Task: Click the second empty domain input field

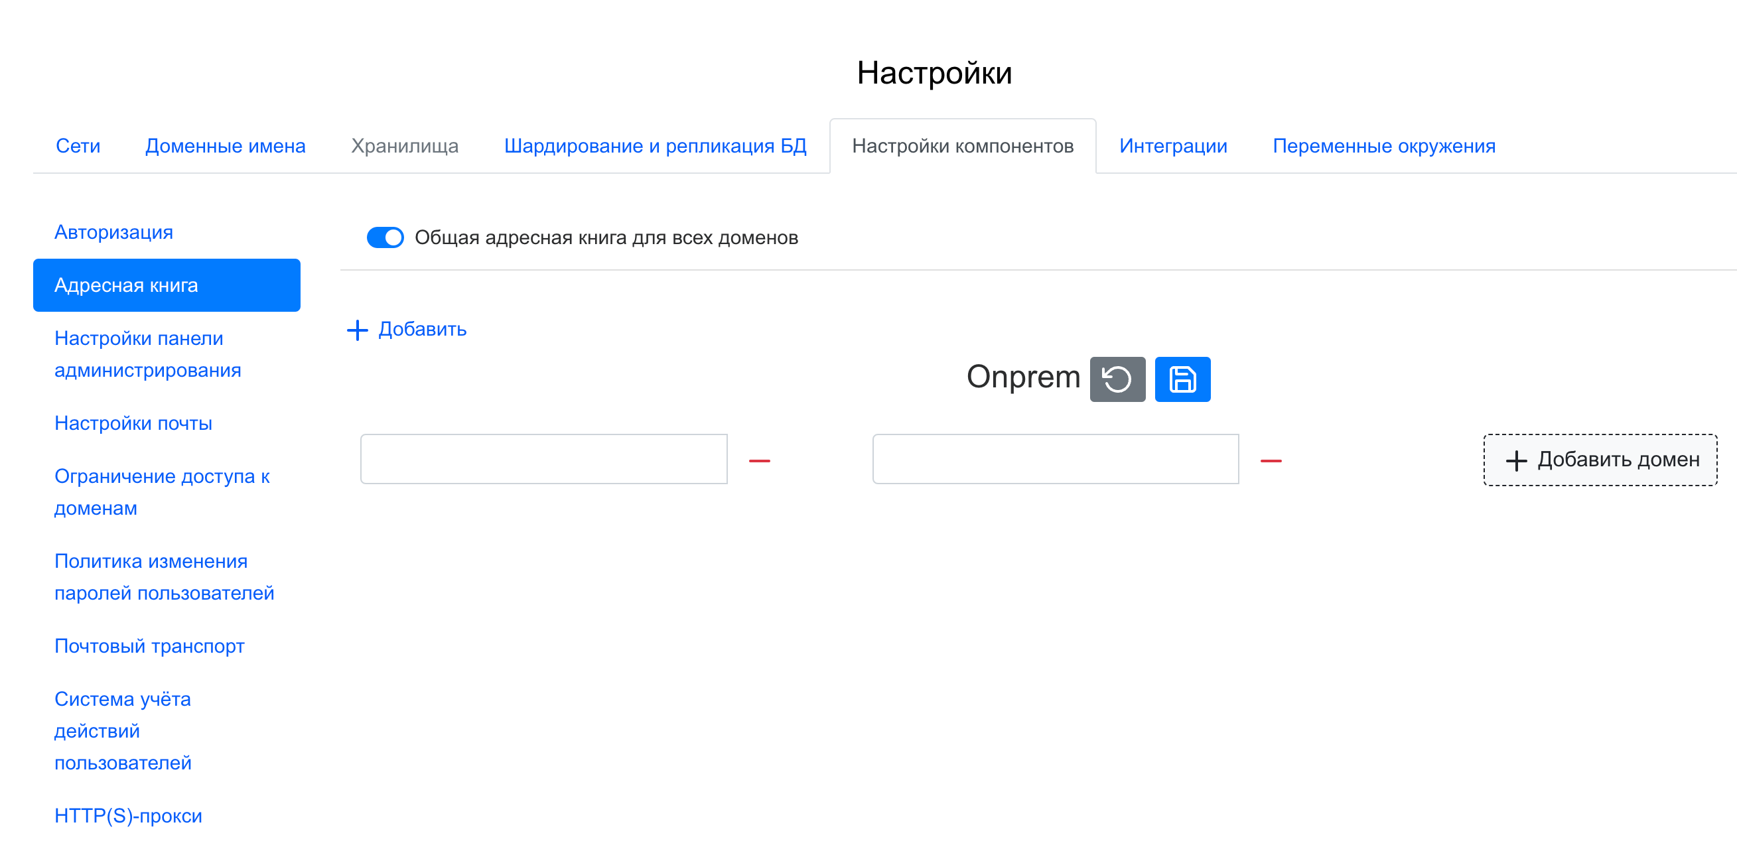Action: pyautogui.click(x=1055, y=458)
